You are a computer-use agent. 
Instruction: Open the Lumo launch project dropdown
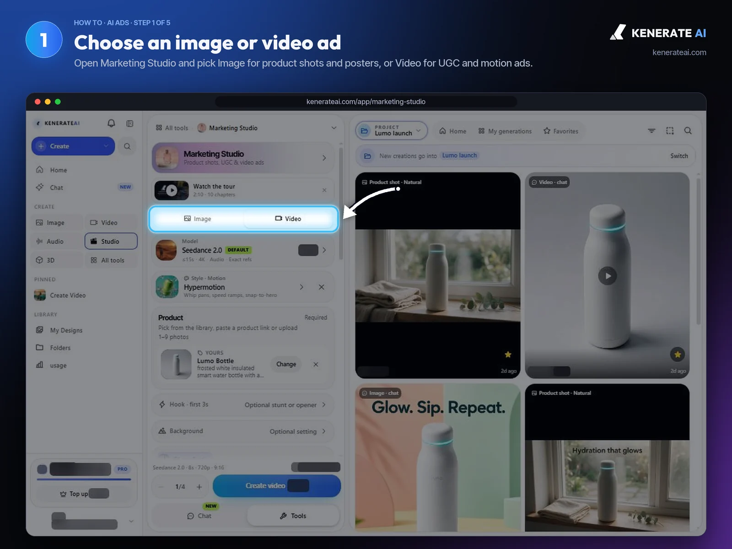(392, 130)
